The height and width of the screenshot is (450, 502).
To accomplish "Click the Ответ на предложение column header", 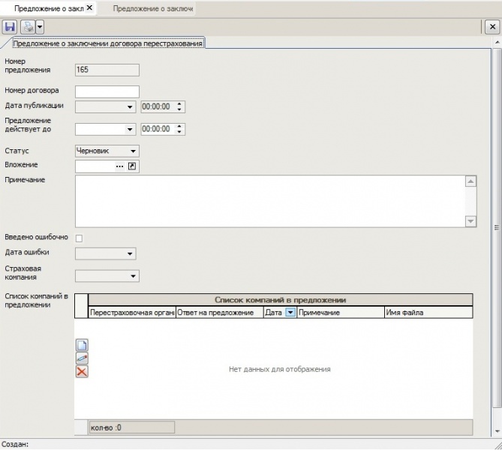I will tap(218, 313).
